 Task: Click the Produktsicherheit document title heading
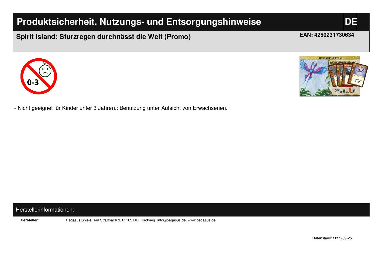[139, 22]
